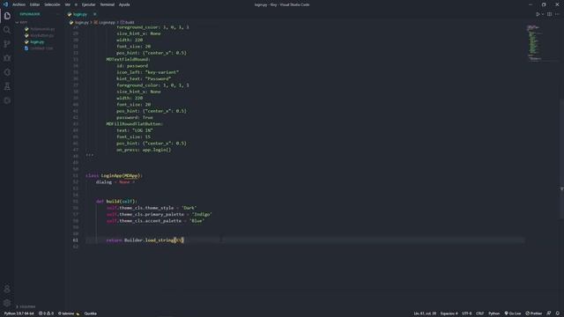Open the Testing flask icon view
564x317 pixels.
tap(7, 86)
